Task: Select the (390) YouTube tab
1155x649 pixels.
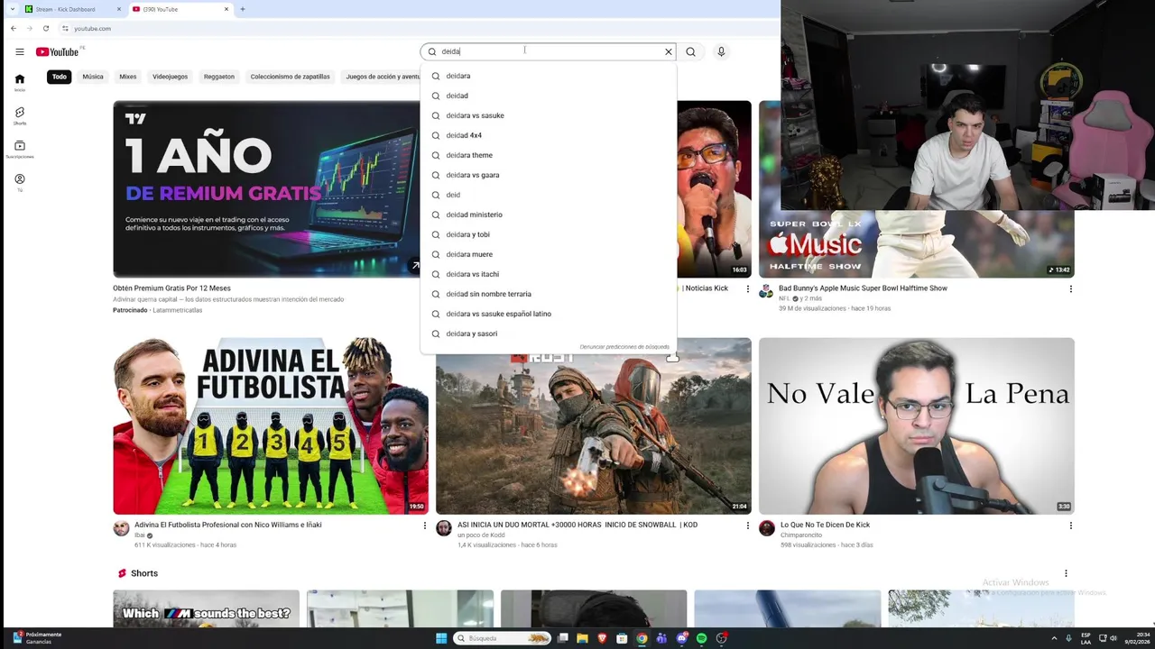Action: point(180,9)
